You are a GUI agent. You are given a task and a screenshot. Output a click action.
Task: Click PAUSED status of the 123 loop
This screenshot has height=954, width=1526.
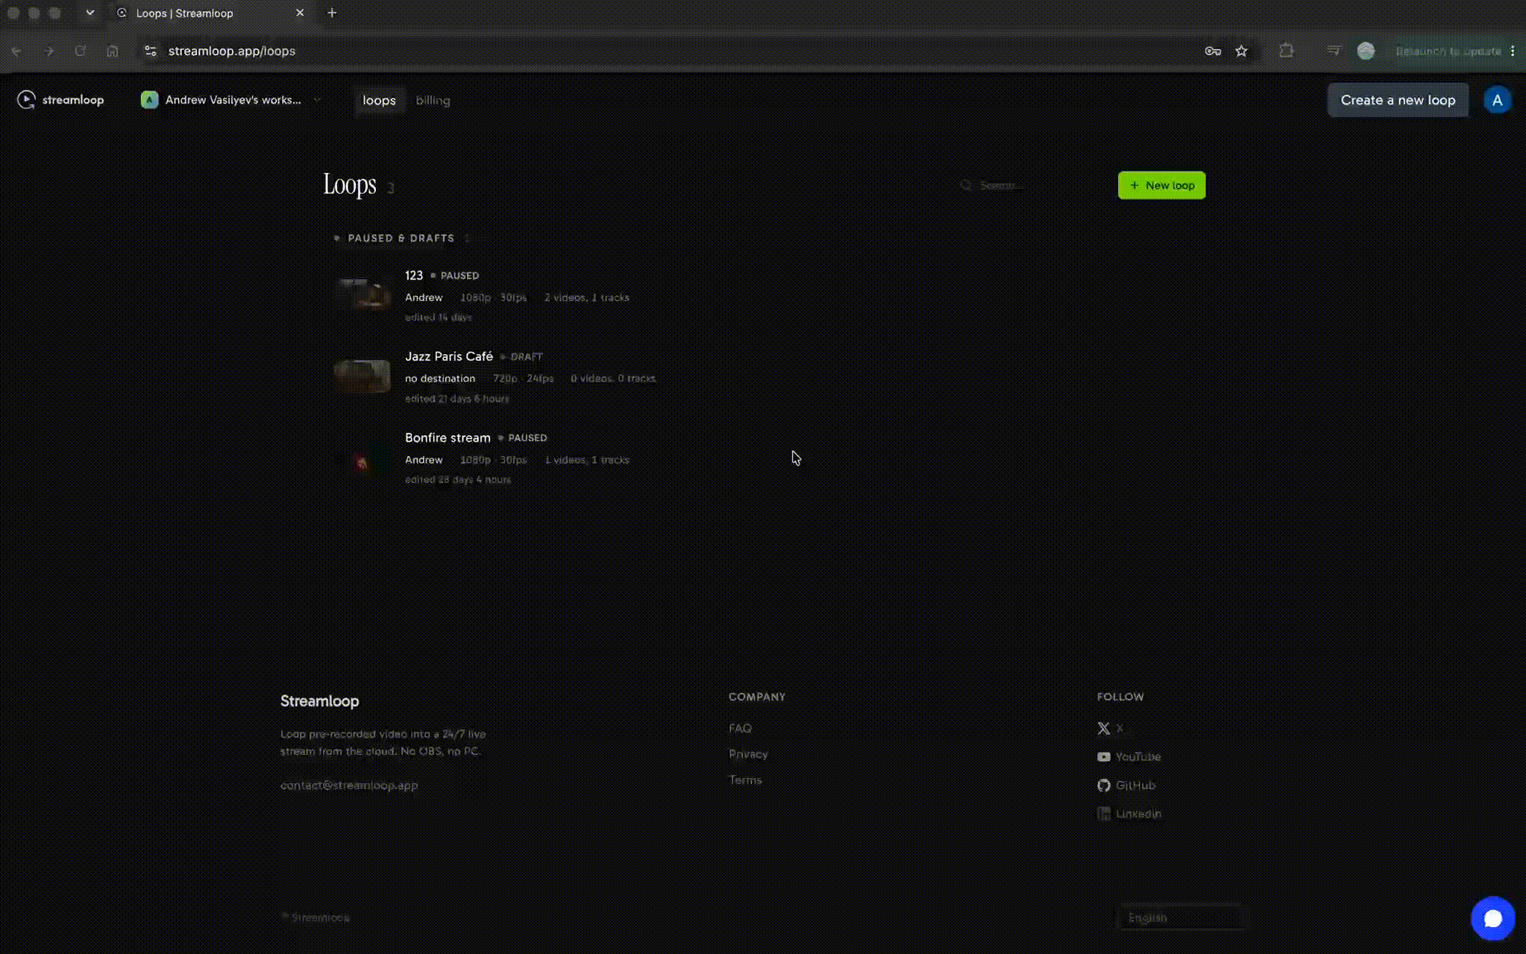click(x=459, y=275)
